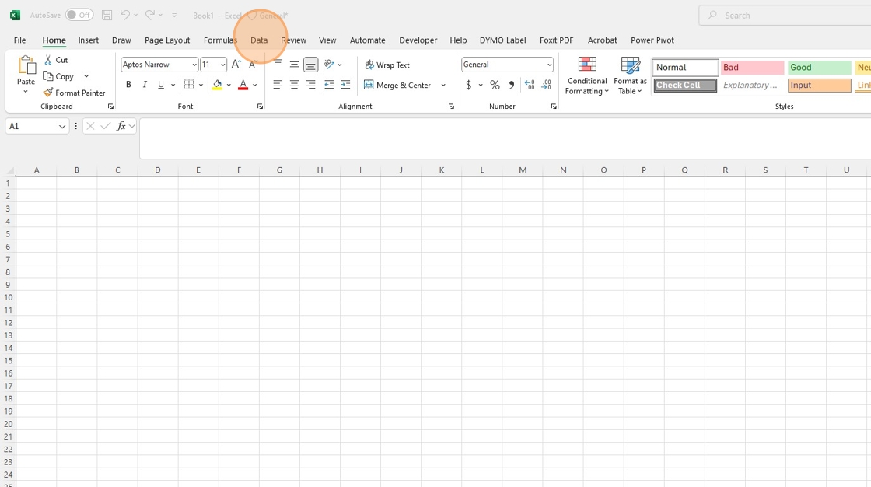Open the font name dropdown
Image resolution: width=871 pixels, height=487 pixels.
click(x=194, y=65)
